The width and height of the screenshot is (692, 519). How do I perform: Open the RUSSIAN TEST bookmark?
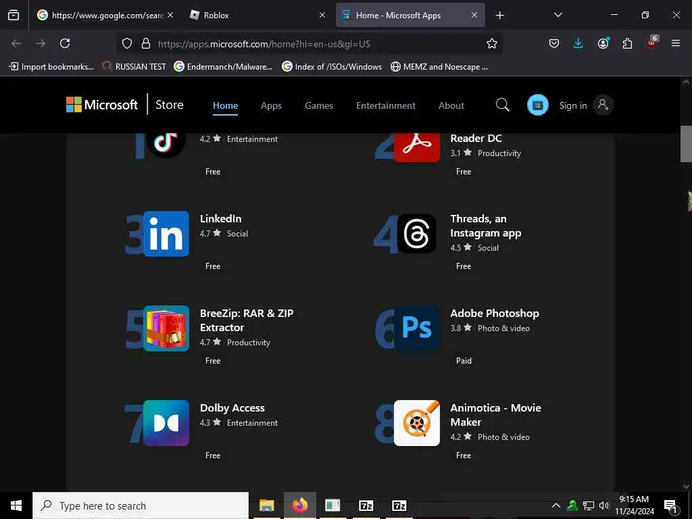[134, 67]
